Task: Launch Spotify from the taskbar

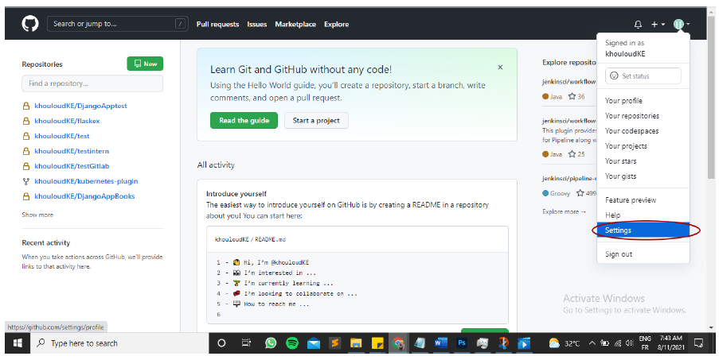Action: point(292,343)
